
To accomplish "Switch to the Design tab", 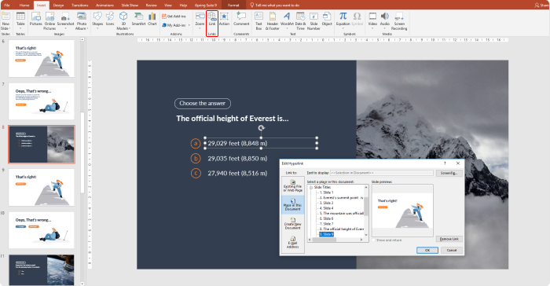I will [x=59, y=5].
